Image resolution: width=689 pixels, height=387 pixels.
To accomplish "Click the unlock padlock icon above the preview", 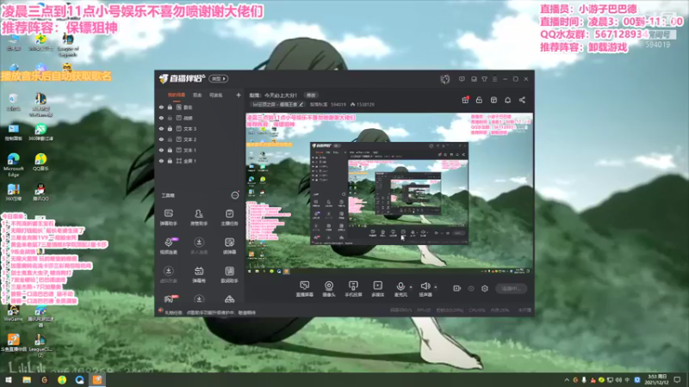I will 479,100.
